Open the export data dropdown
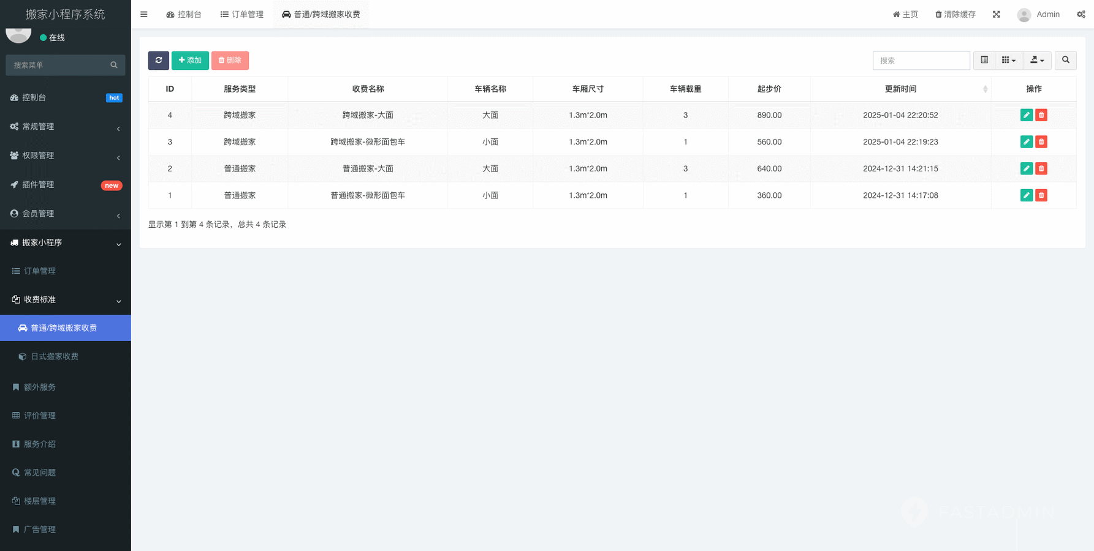The height and width of the screenshot is (551, 1094). (x=1037, y=60)
